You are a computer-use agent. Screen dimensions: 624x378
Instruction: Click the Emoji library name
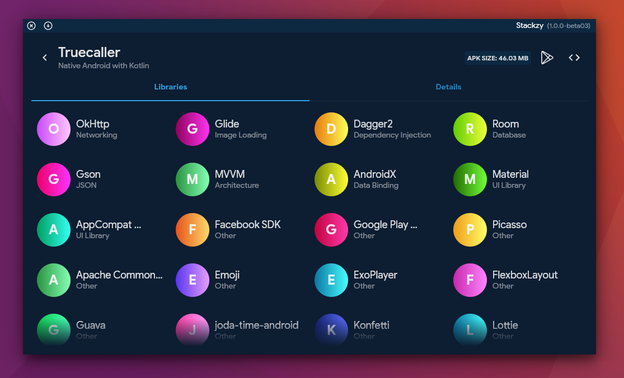point(227,275)
